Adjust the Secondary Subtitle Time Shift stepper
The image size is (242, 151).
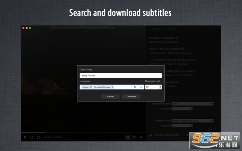(x=191, y=109)
